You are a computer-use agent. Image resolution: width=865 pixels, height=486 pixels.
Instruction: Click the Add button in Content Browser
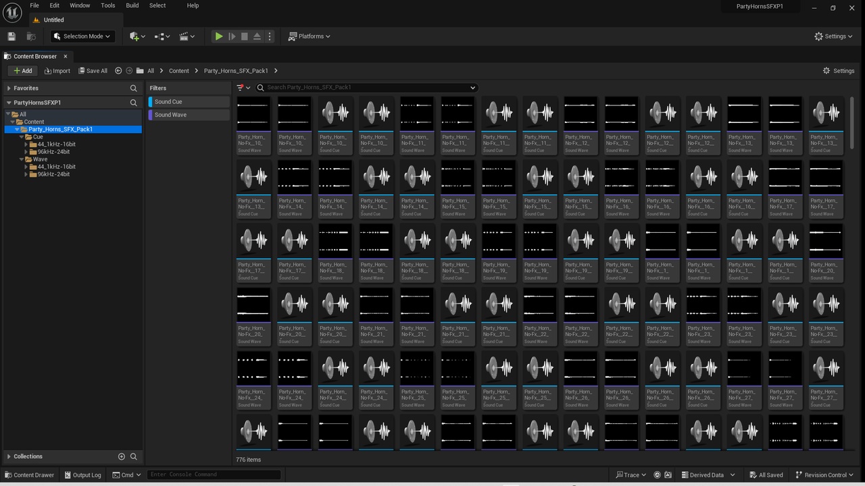[x=23, y=71]
